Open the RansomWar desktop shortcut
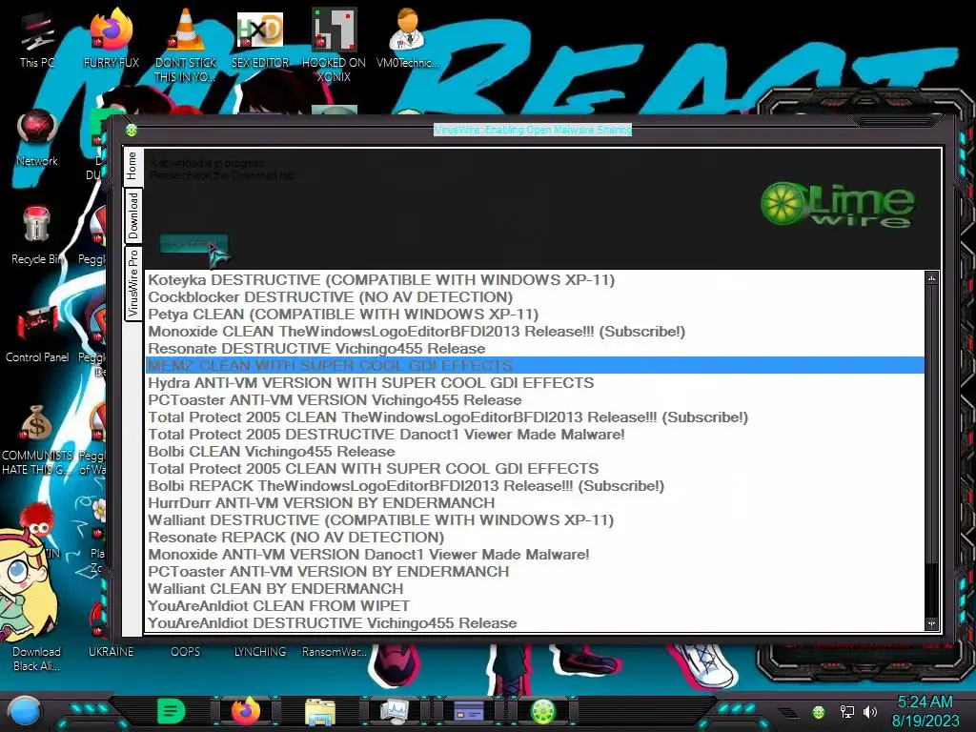 pyautogui.click(x=334, y=651)
